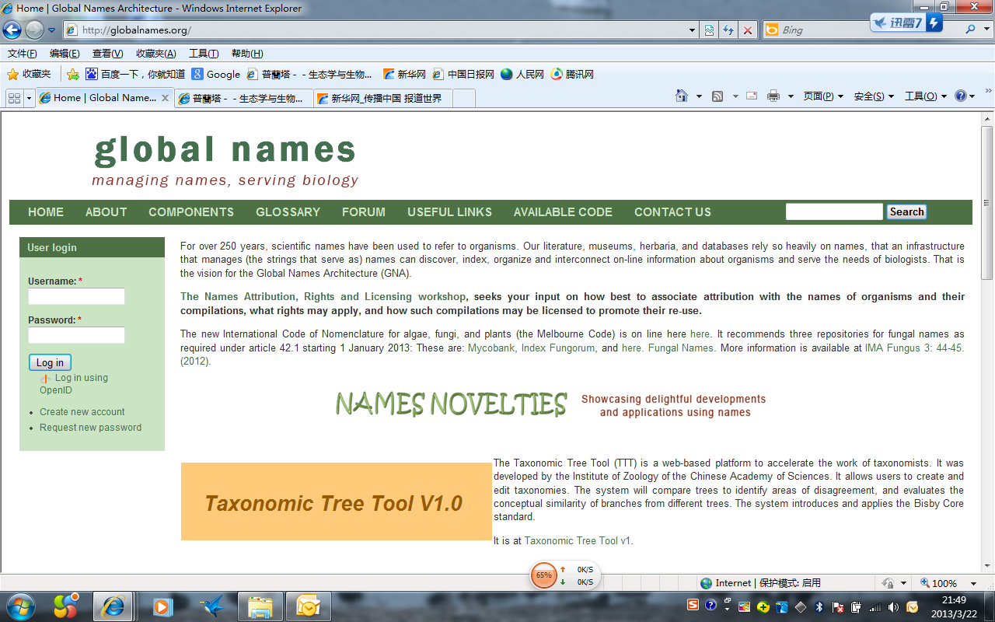Click into the Username text field
Viewport: 995px width, 622px height.
(76, 296)
